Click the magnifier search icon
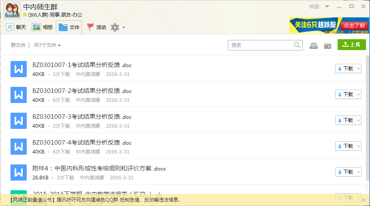The image size is (370, 206). (x=297, y=45)
